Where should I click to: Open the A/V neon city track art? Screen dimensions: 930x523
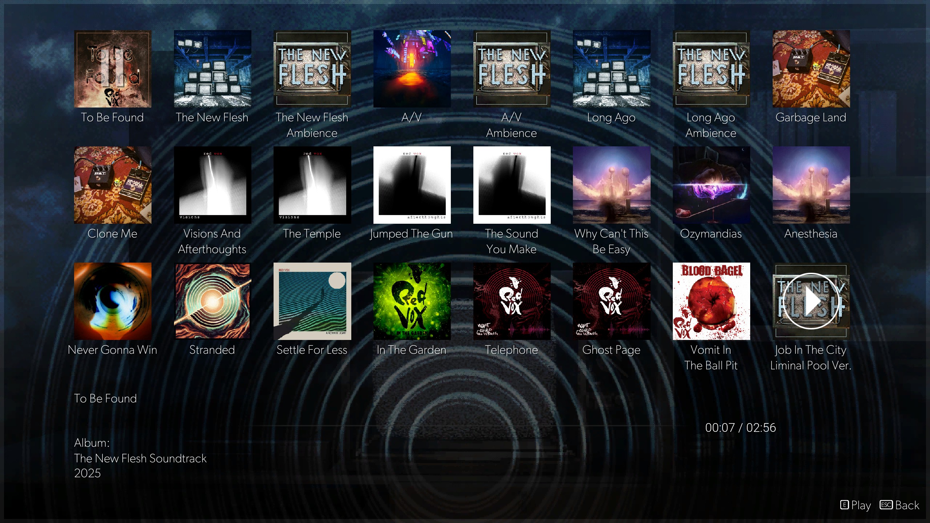tap(412, 69)
